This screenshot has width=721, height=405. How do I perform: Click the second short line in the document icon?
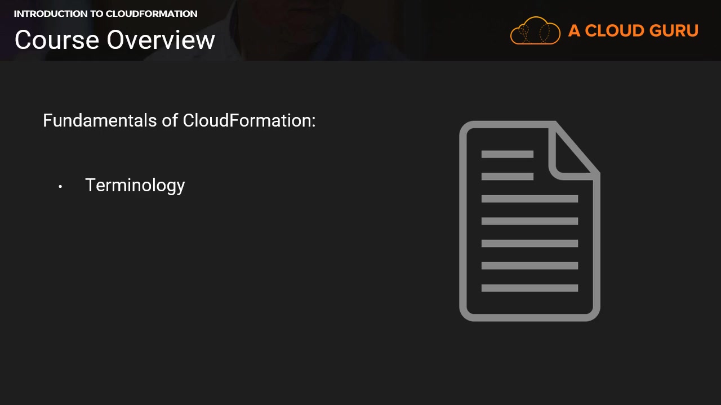pyautogui.click(x=507, y=177)
